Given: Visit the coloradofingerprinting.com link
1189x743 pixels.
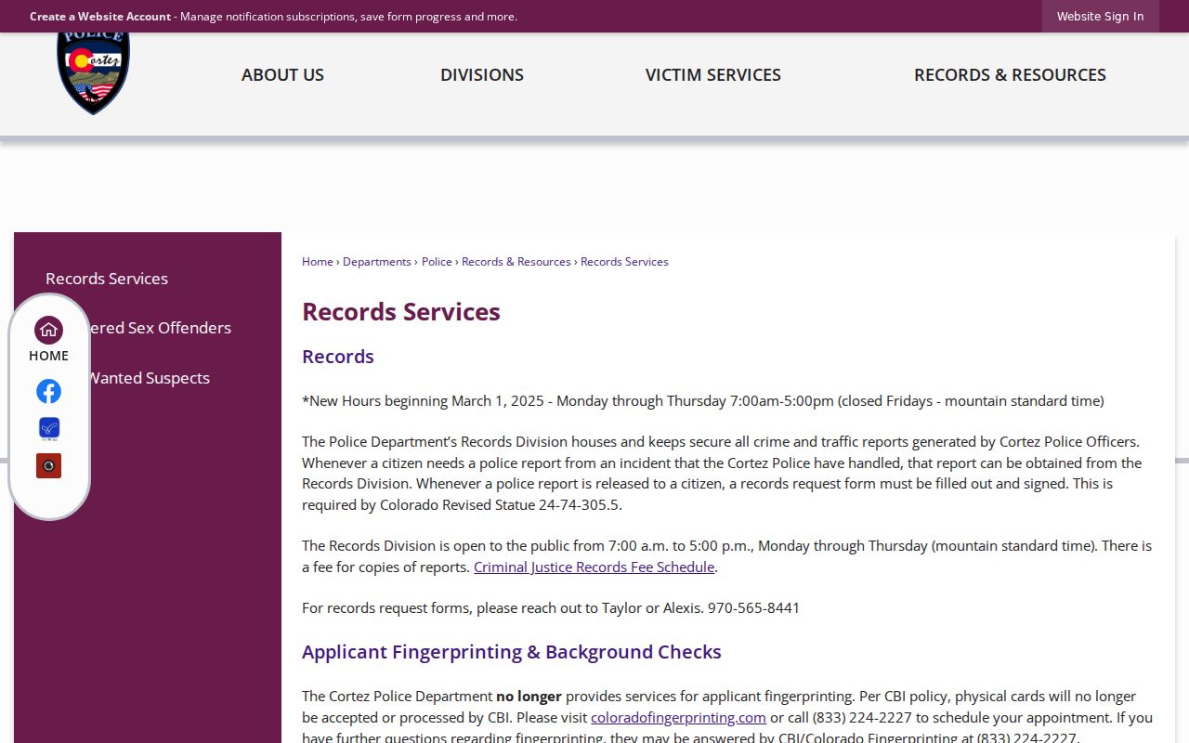Looking at the screenshot, I should click(x=678, y=717).
